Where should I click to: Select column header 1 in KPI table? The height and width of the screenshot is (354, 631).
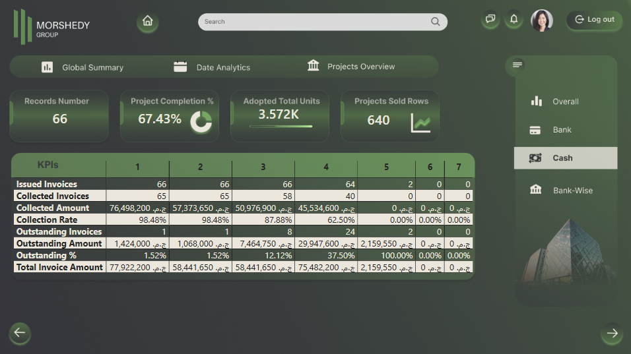(x=138, y=167)
